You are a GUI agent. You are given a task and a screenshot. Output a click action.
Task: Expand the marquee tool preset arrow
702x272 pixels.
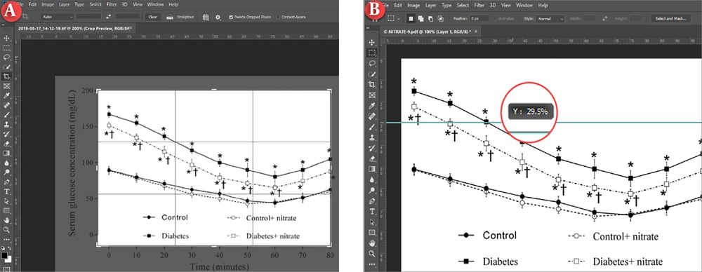point(399,19)
